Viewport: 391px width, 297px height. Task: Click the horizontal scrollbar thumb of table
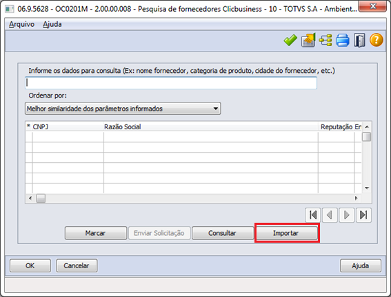pyautogui.click(x=41, y=198)
